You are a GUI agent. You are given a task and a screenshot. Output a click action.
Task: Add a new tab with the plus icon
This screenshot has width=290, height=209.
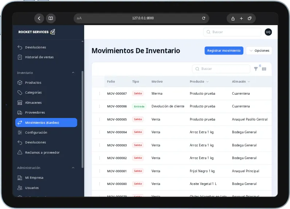pos(241,18)
